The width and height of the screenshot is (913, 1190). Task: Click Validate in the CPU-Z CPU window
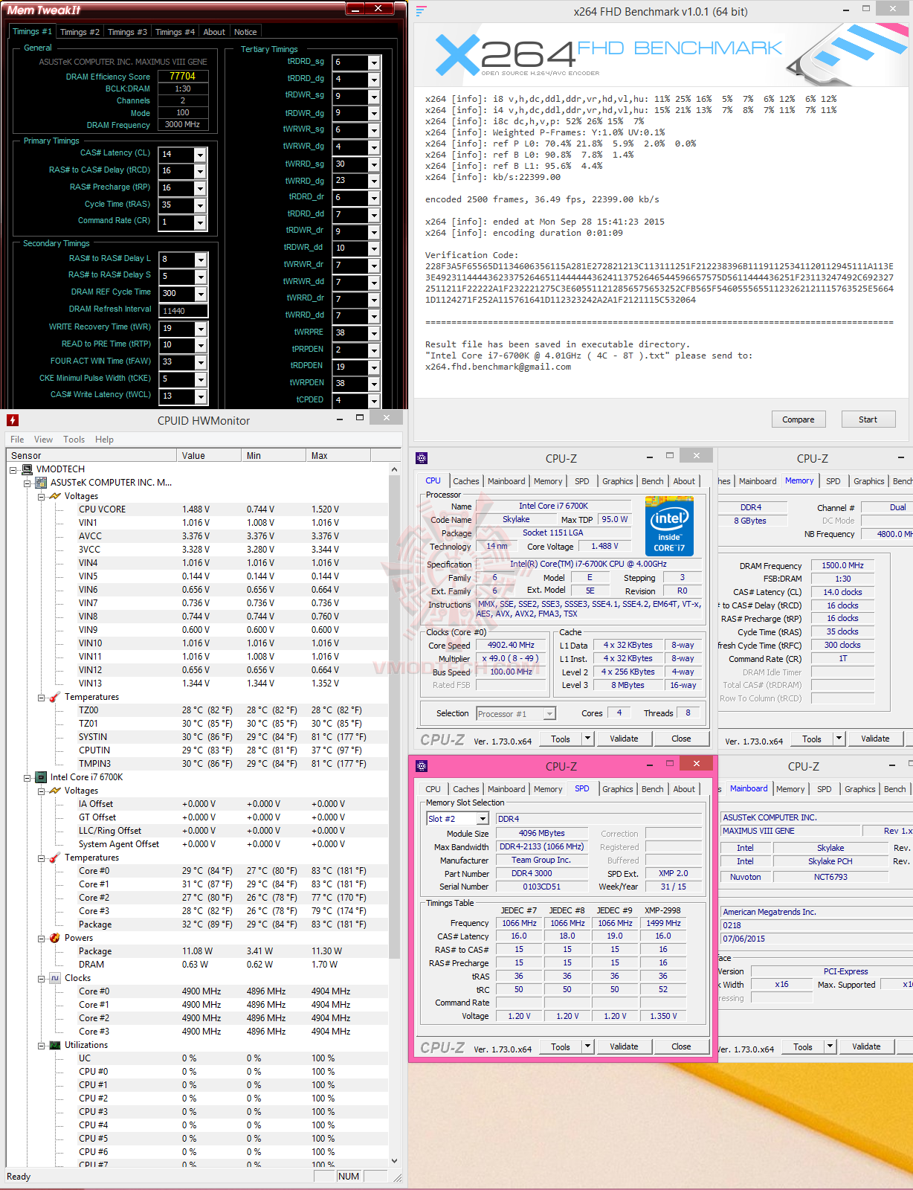point(624,739)
